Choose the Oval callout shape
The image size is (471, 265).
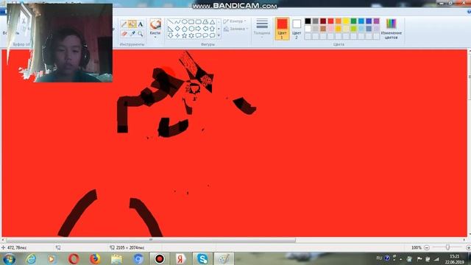coord(205,35)
